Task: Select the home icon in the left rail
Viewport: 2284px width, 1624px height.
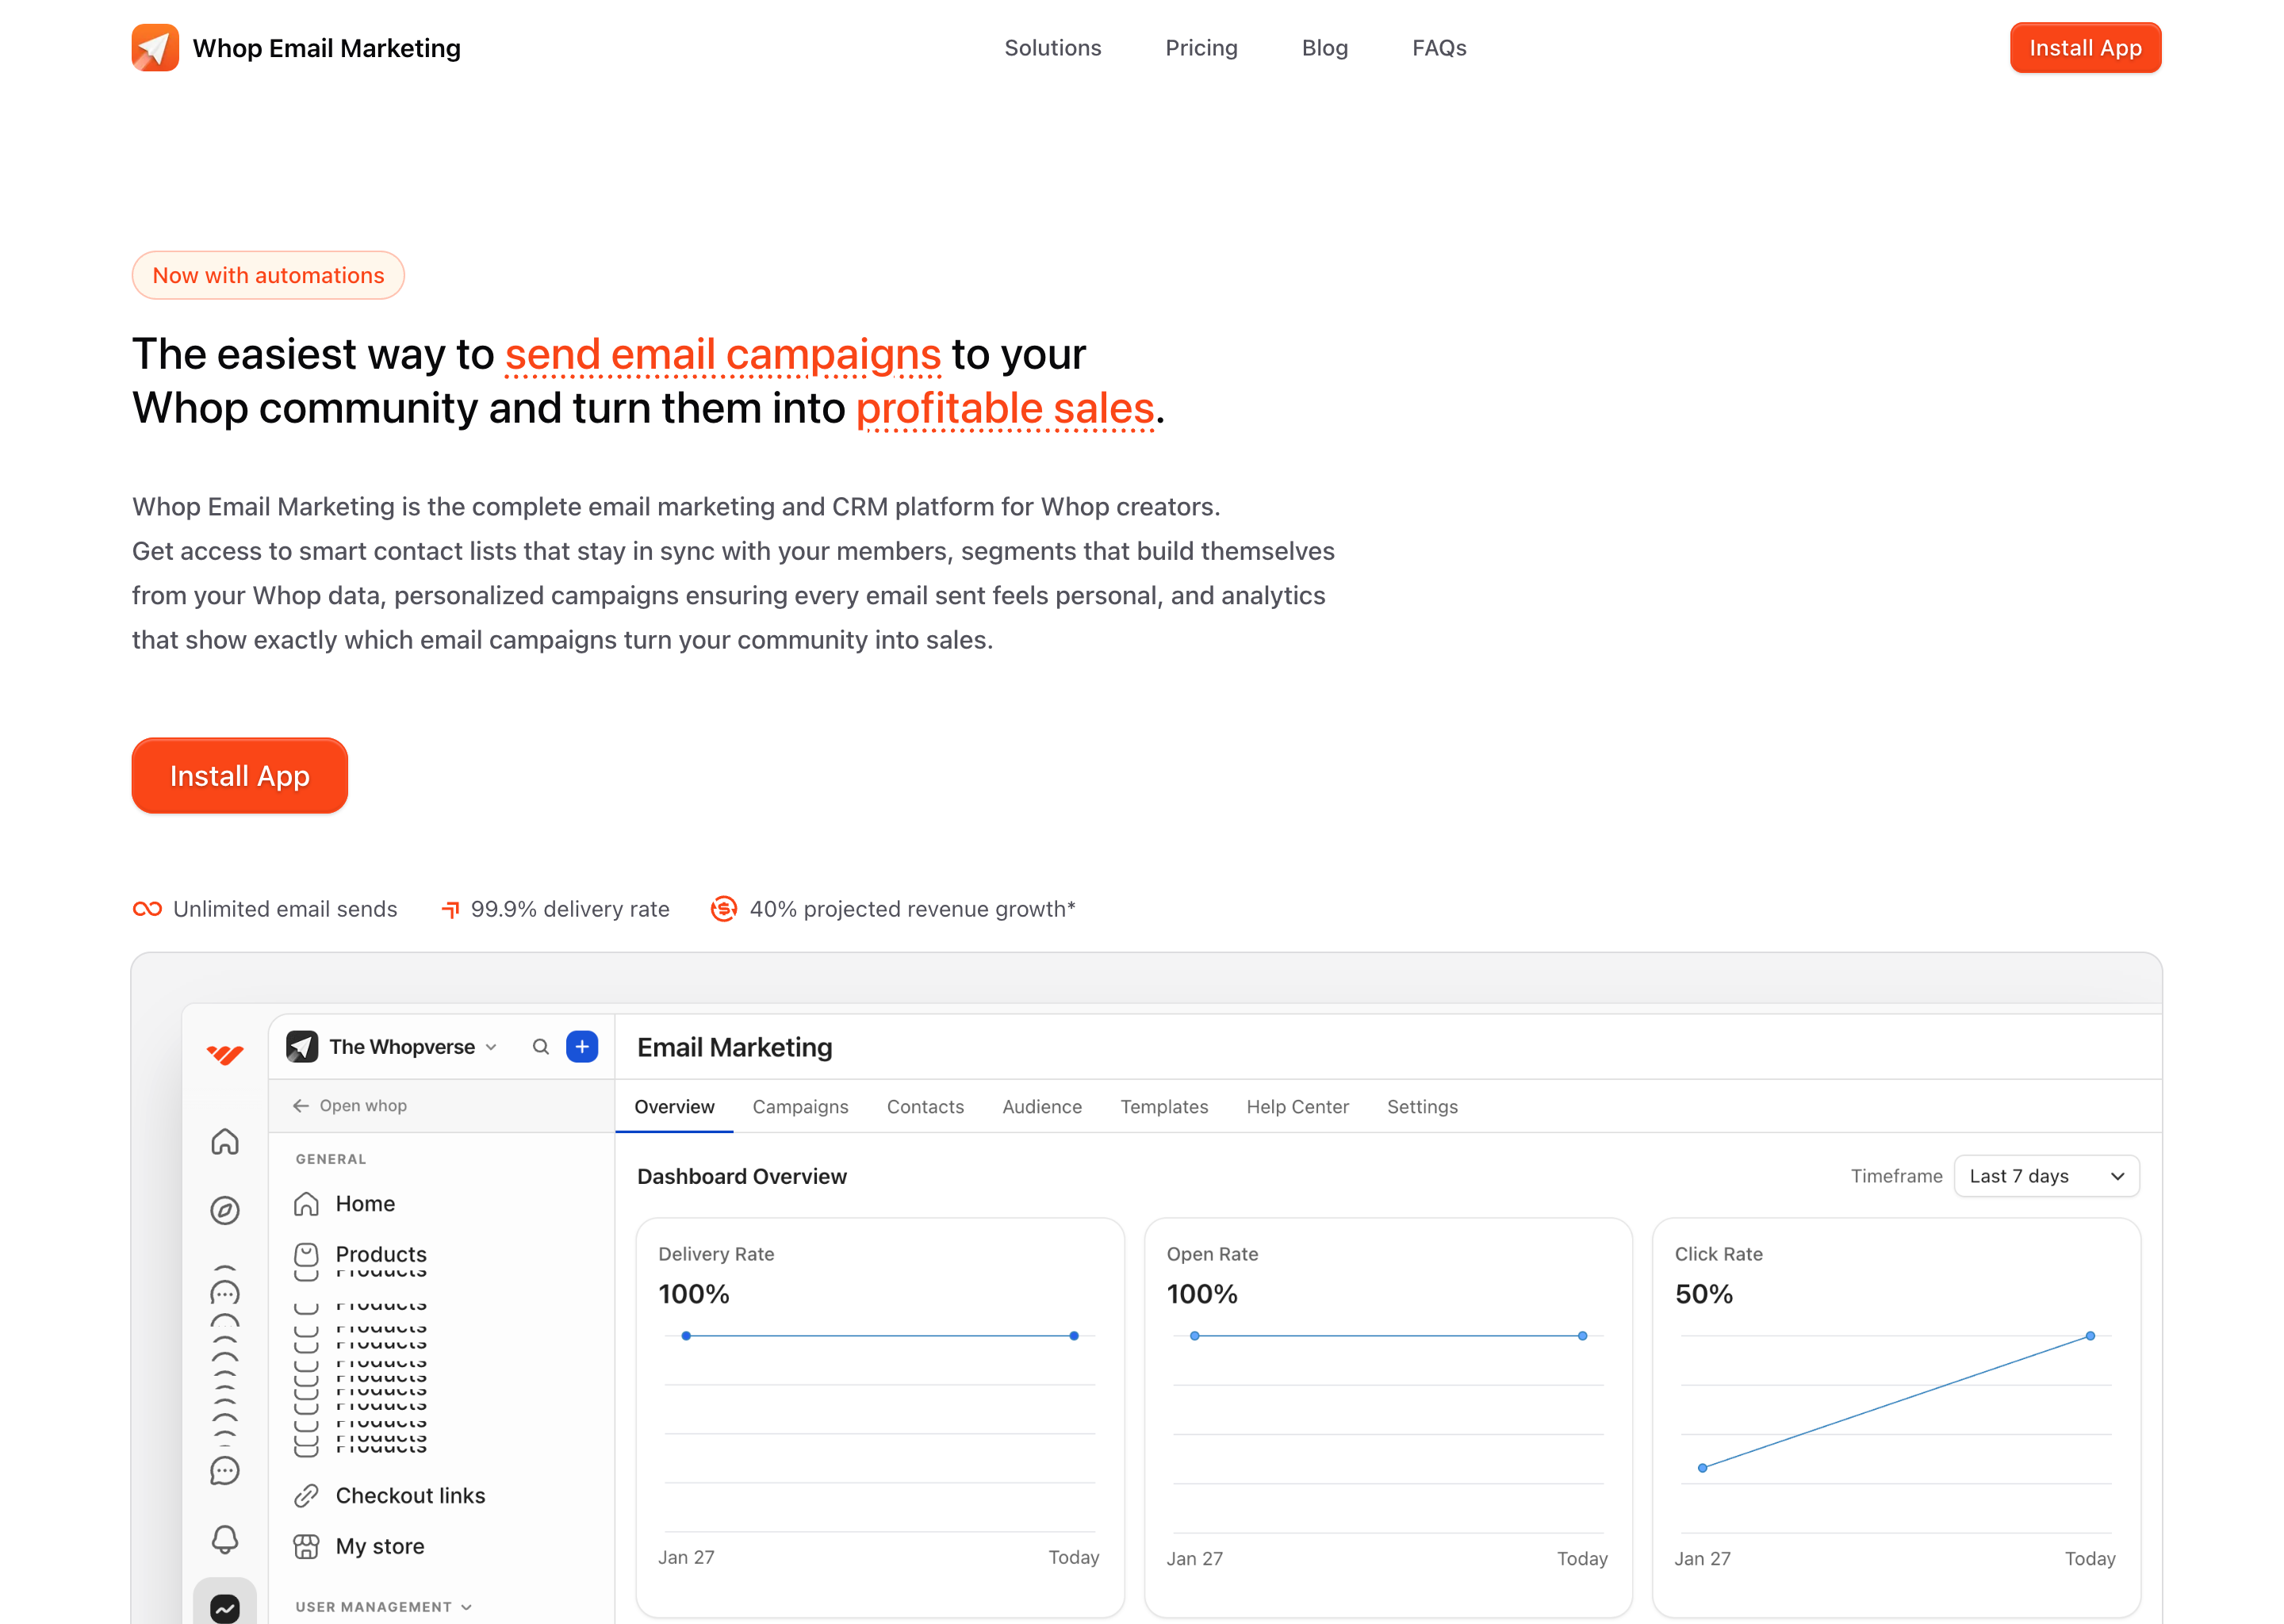Action: tap(225, 1141)
